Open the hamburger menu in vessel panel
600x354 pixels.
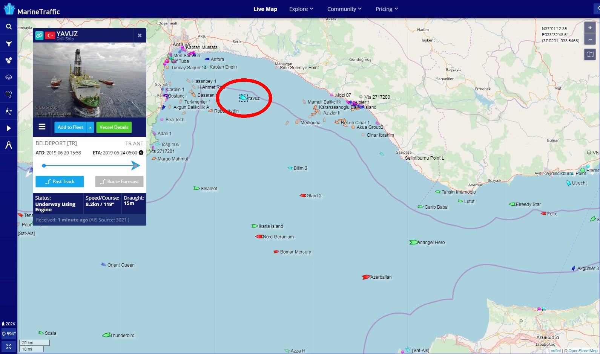coord(42,127)
